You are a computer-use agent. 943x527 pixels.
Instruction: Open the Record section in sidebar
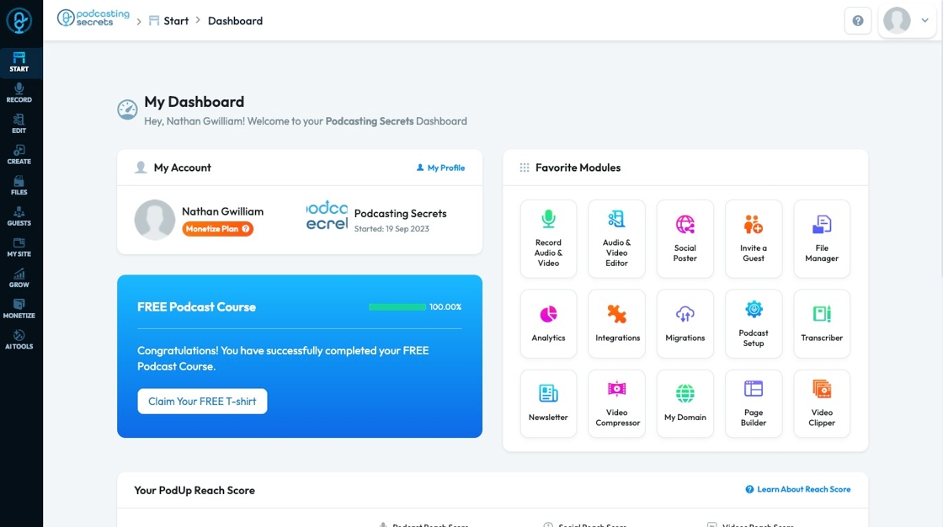pos(19,93)
